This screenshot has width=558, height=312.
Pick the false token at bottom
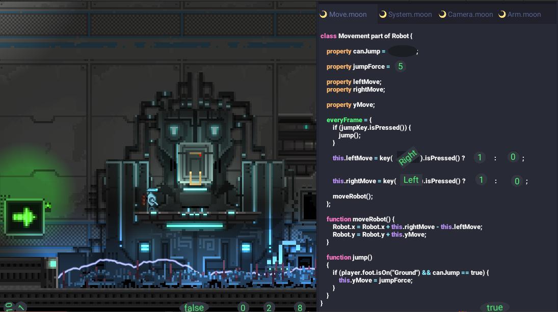point(194,307)
